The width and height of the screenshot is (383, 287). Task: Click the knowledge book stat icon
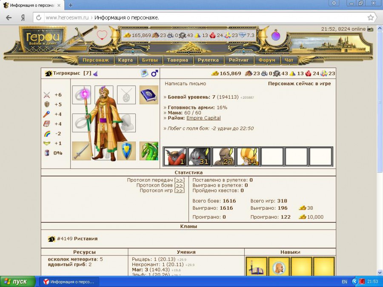[47, 124]
